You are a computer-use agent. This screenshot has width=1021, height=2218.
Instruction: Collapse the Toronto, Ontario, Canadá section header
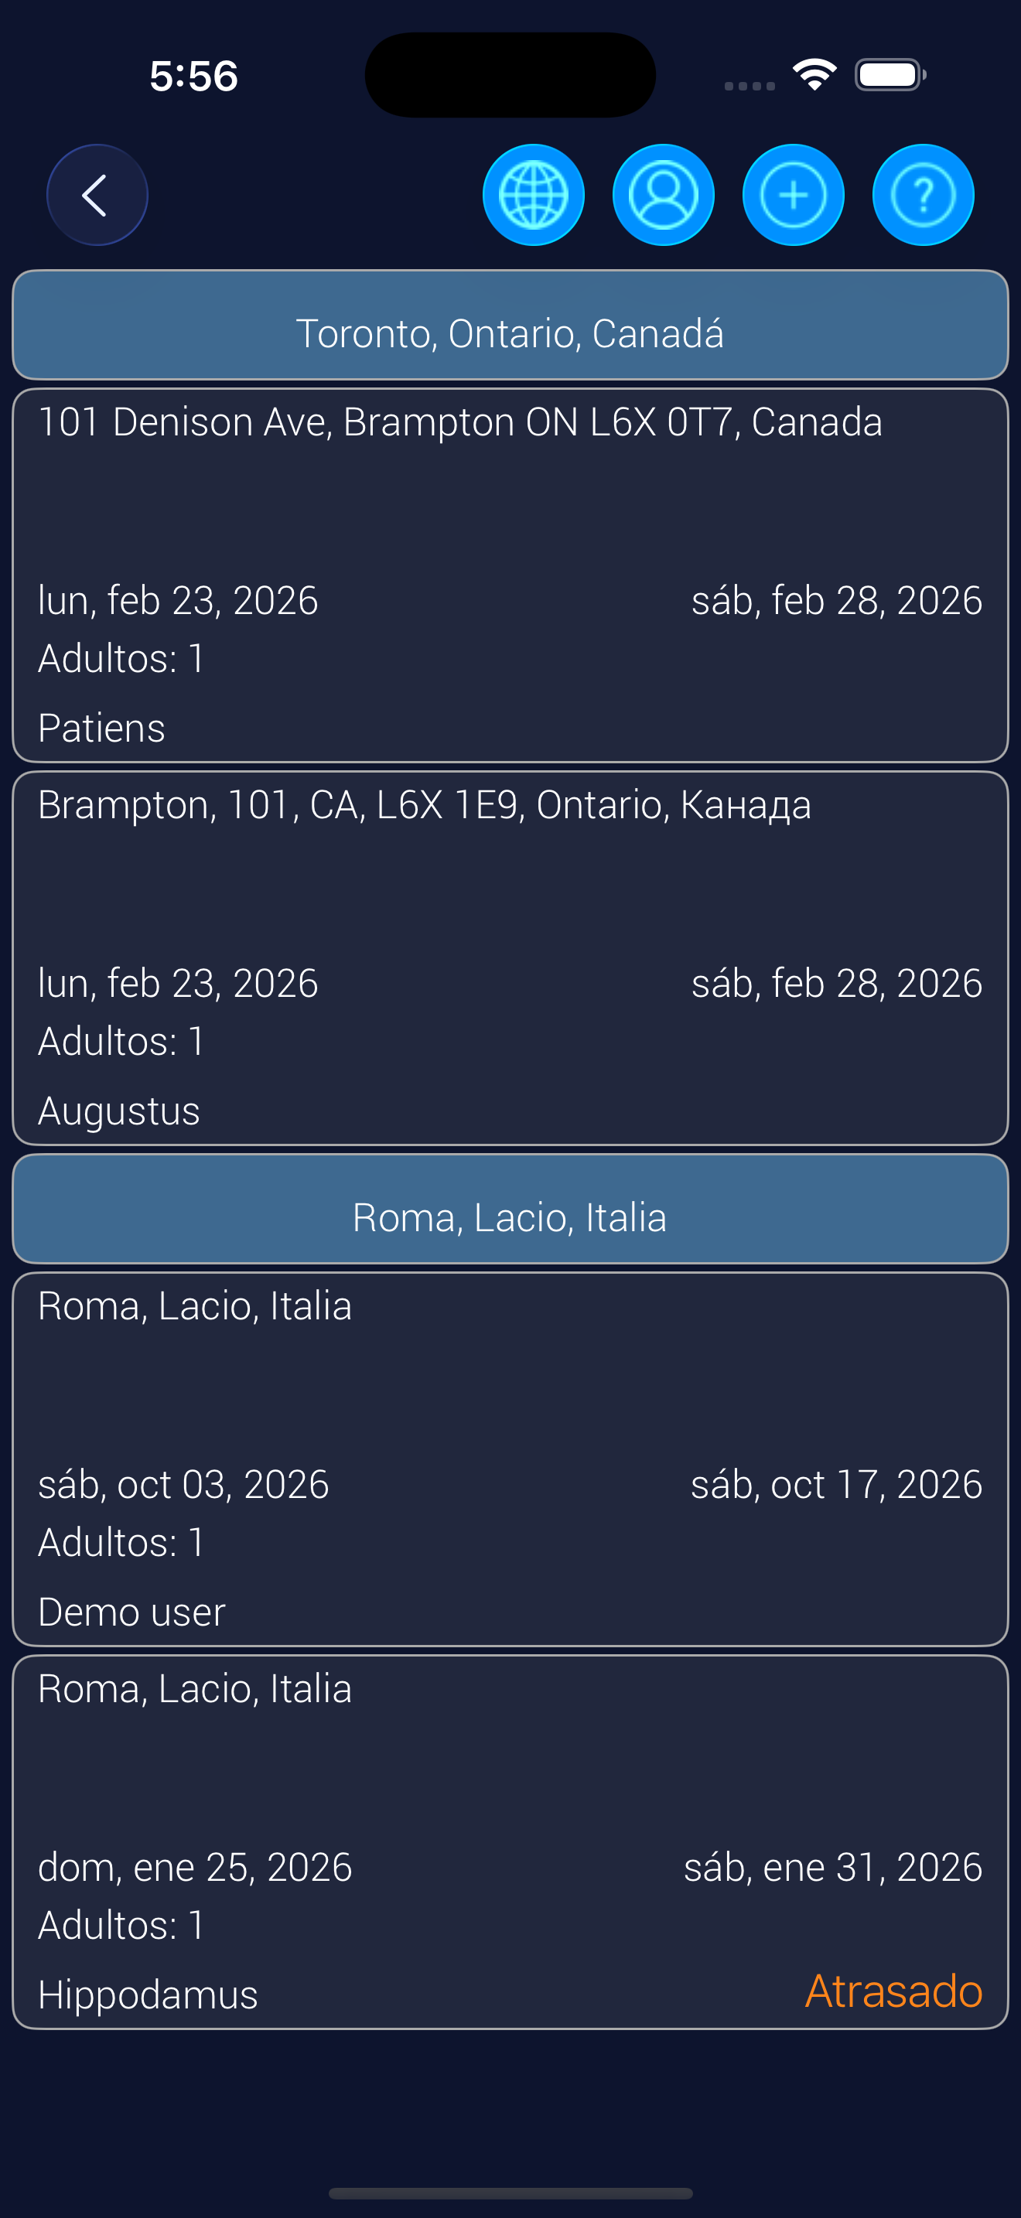click(x=510, y=326)
